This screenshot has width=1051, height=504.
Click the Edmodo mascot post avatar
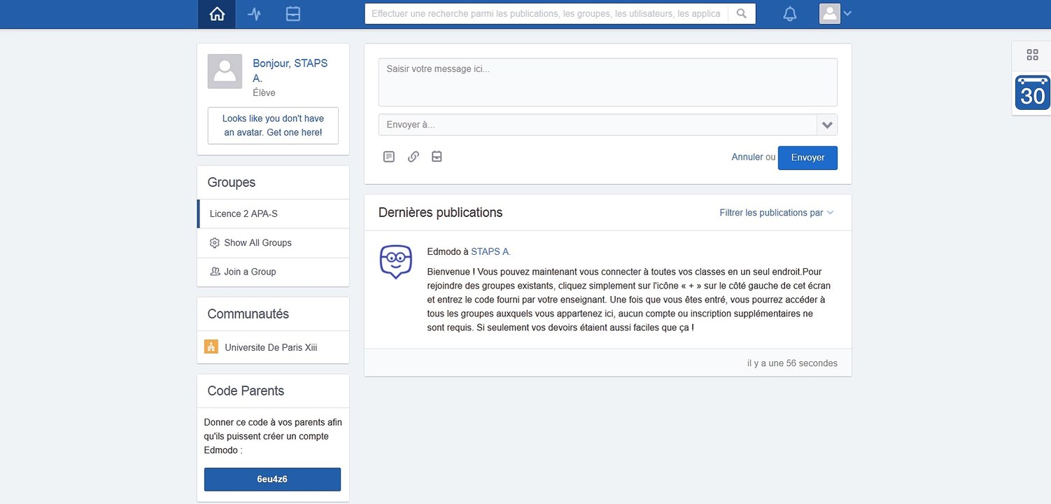coord(395,262)
